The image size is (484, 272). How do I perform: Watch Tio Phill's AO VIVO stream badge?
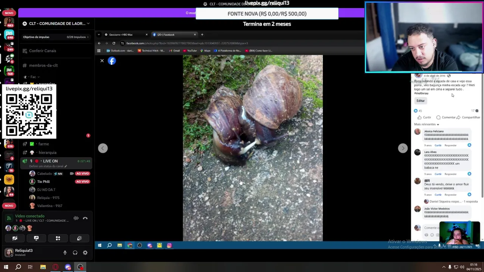82,182
